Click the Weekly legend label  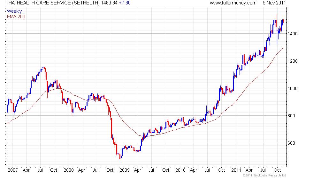coord(14,11)
